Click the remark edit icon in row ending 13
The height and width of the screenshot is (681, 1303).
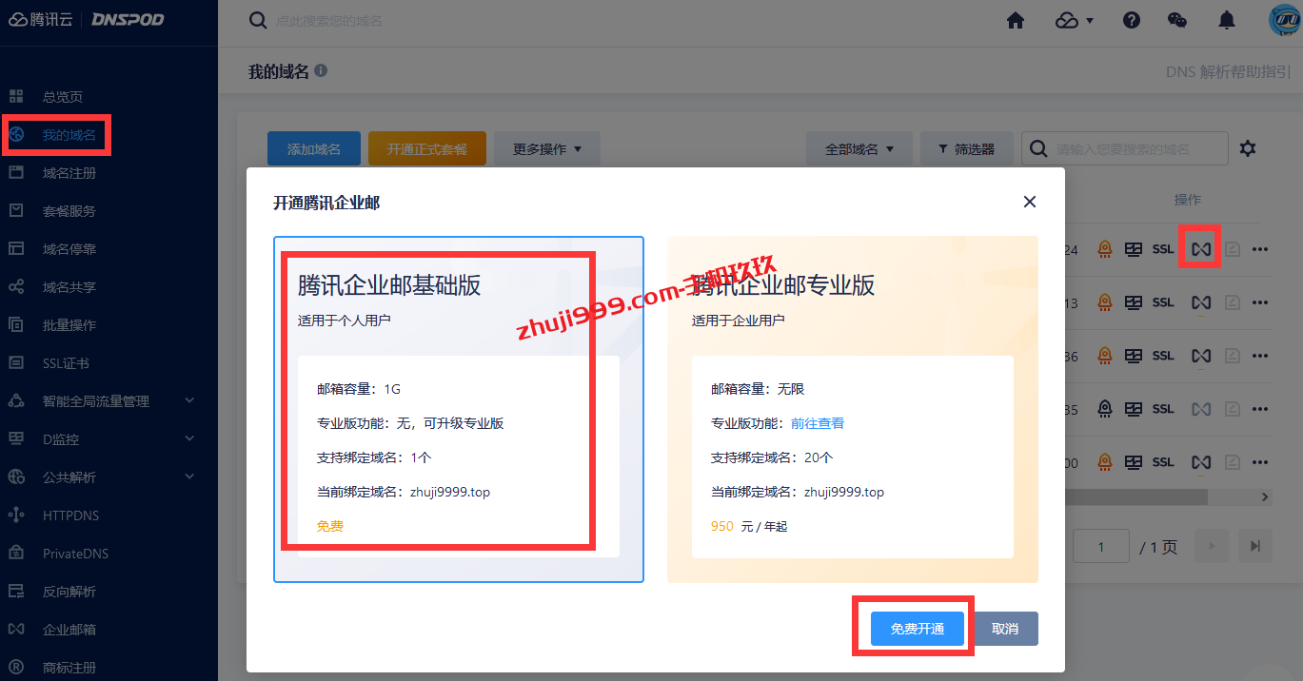(1233, 302)
